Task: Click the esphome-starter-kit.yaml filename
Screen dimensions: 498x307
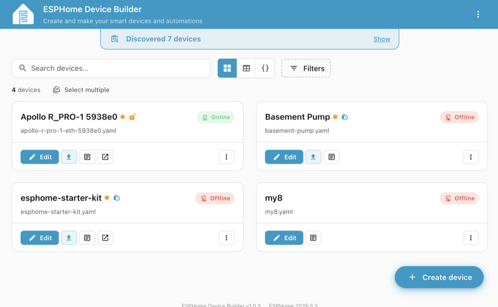Action: (58, 212)
